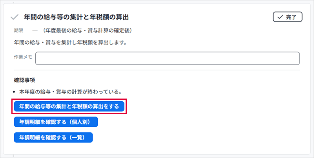Click the vertical line on the card's left edge
314x158 pixels.
click(4, 78)
